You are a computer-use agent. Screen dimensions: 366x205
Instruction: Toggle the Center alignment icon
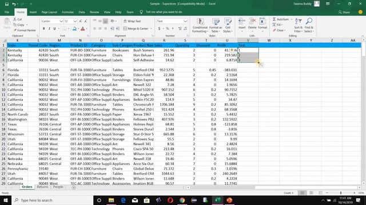pyautogui.click(x=100, y=28)
